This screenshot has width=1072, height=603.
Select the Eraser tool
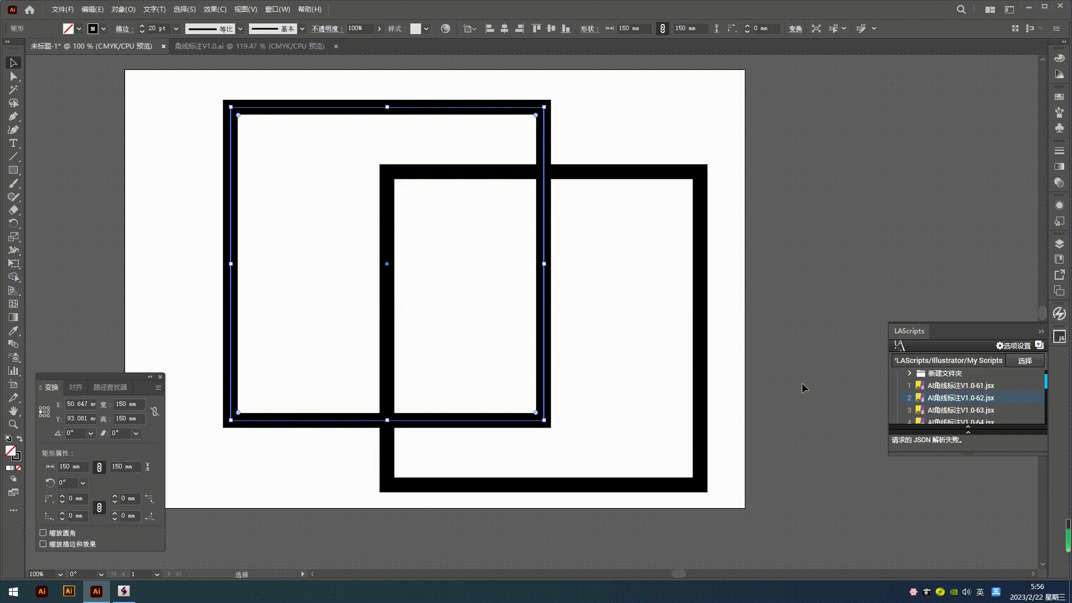pos(13,210)
